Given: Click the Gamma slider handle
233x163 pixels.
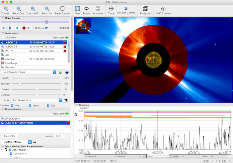Looking at the screenshot, I should coord(37,89).
